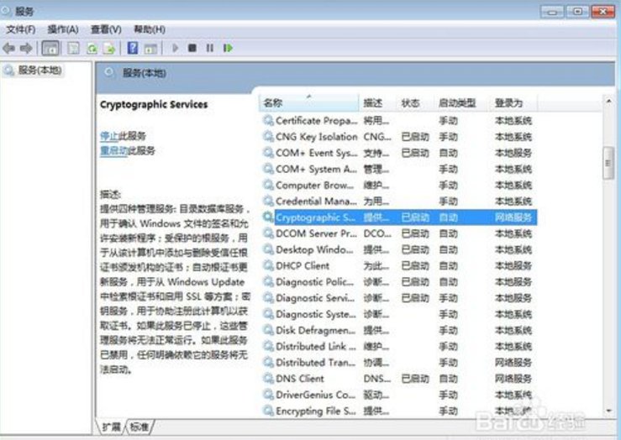Click the Forward arrow toolbar icon
Image resolution: width=621 pixels, height=440 pixels.
pyautogui.click(x=26, y=48)
